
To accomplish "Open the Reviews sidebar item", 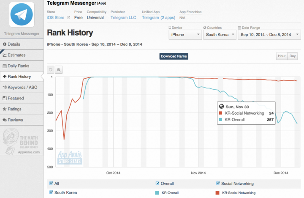I will tap(22, 120).
